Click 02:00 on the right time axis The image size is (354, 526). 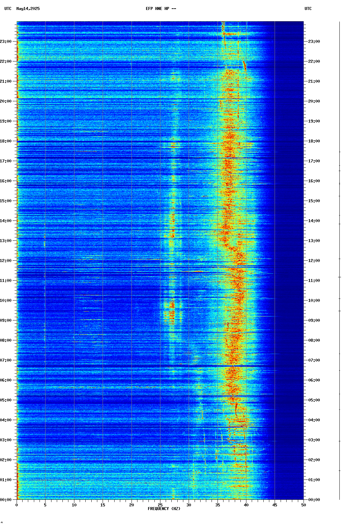coord(314,460)
